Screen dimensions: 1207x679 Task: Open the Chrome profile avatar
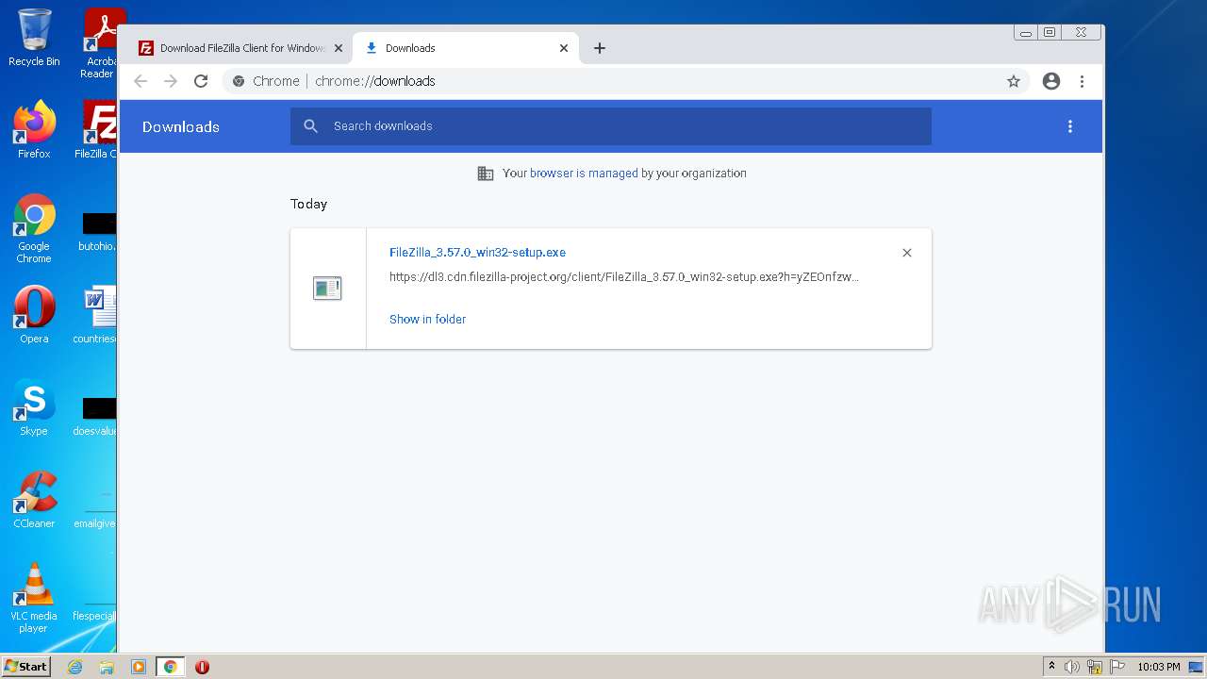[1051, 81]
